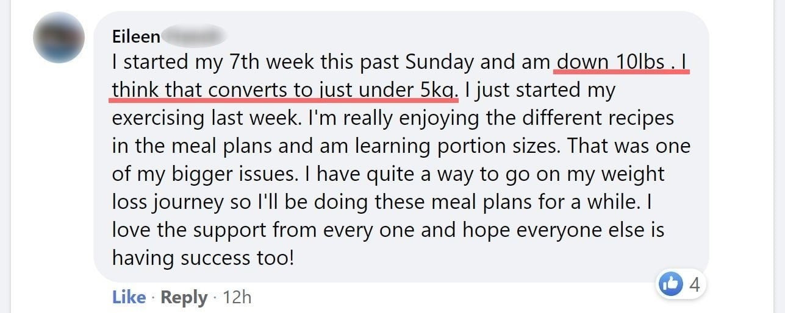785x313 pixels.
Task: Like Eileen's comment
Action: point(129,297)
